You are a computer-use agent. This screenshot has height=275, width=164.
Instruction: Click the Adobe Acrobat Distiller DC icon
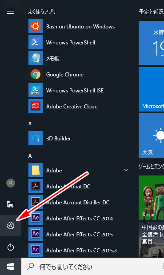point(36,202)
